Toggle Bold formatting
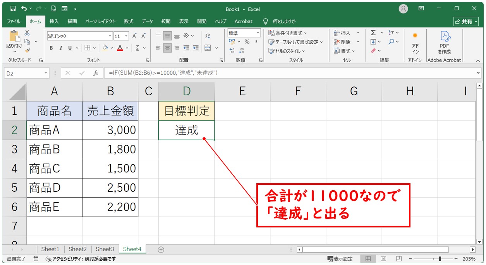The height and width of the screenshot is (265, 486). click(51, 48)
